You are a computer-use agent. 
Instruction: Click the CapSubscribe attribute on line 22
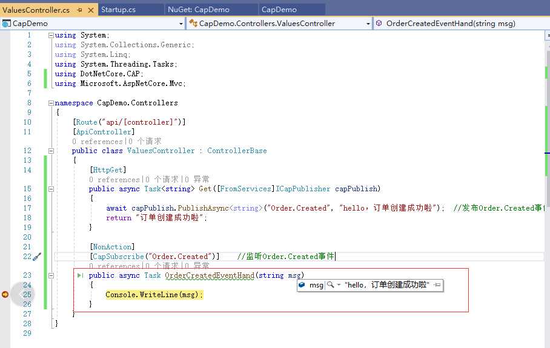click(118, 257)
